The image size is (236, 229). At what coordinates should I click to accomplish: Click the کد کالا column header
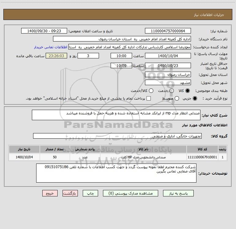202,149
